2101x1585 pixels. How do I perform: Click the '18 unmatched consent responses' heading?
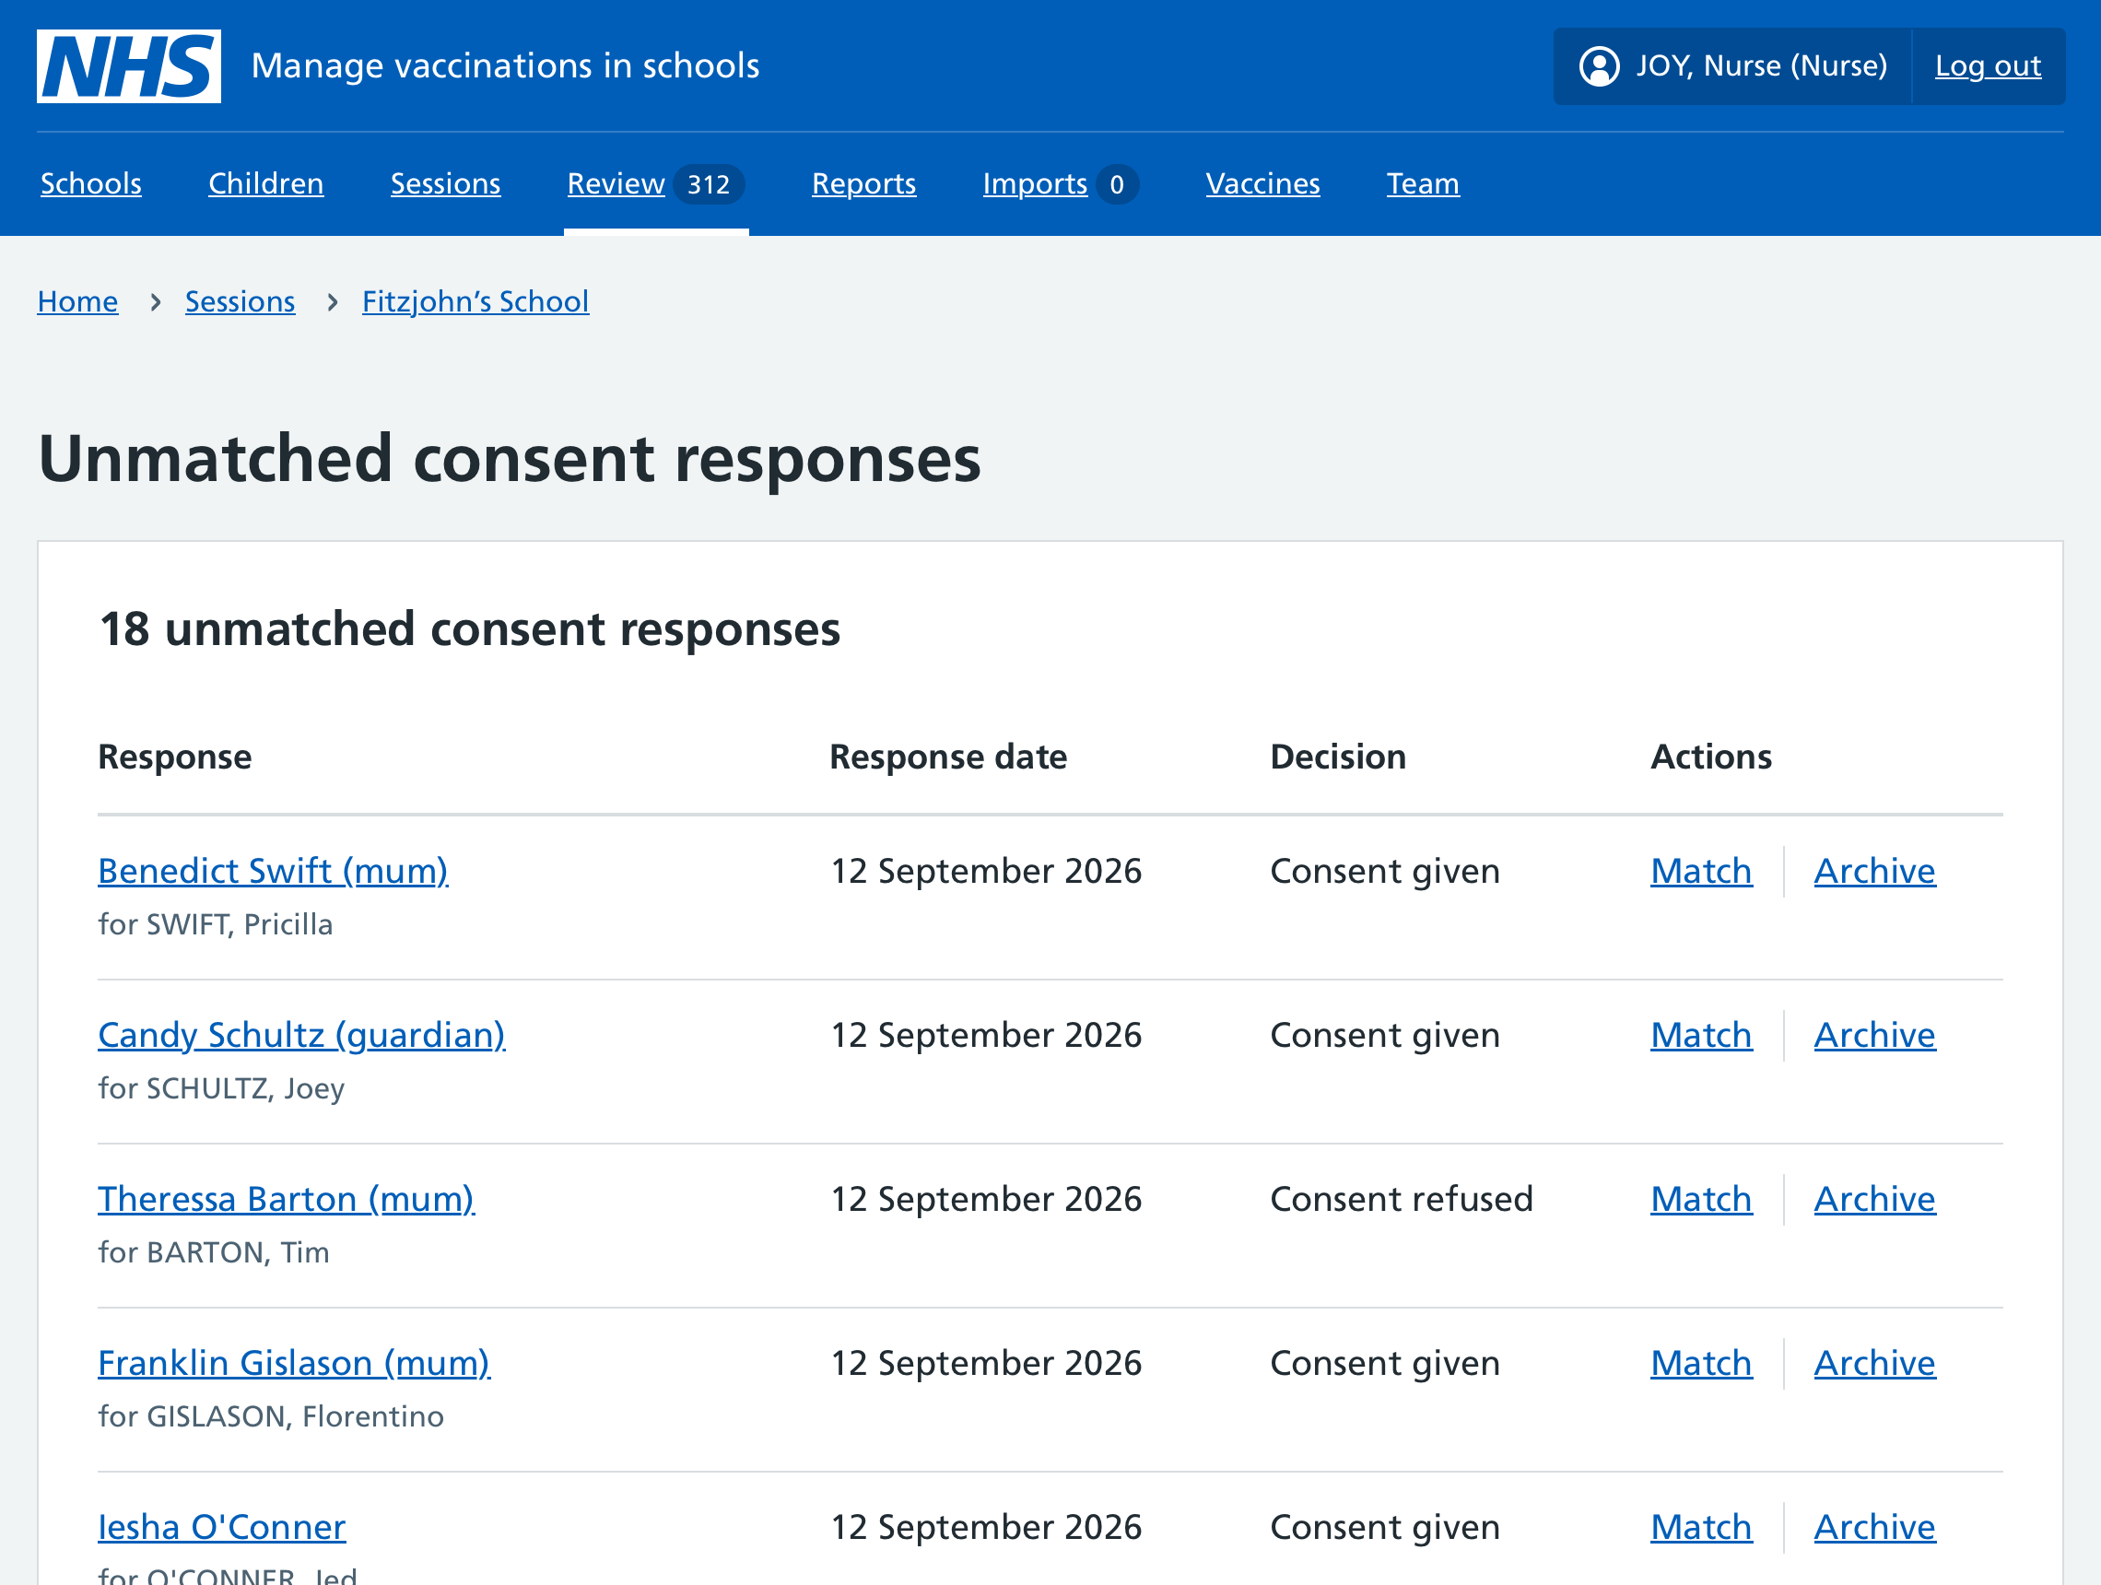coord(470,629)
